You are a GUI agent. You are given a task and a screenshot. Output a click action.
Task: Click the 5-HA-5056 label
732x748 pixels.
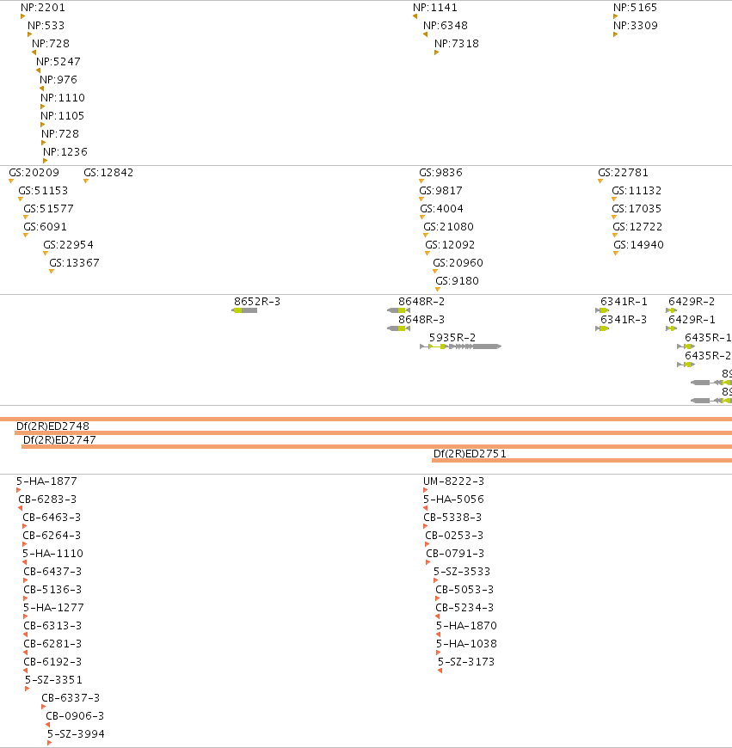click(x=453, y=500)
